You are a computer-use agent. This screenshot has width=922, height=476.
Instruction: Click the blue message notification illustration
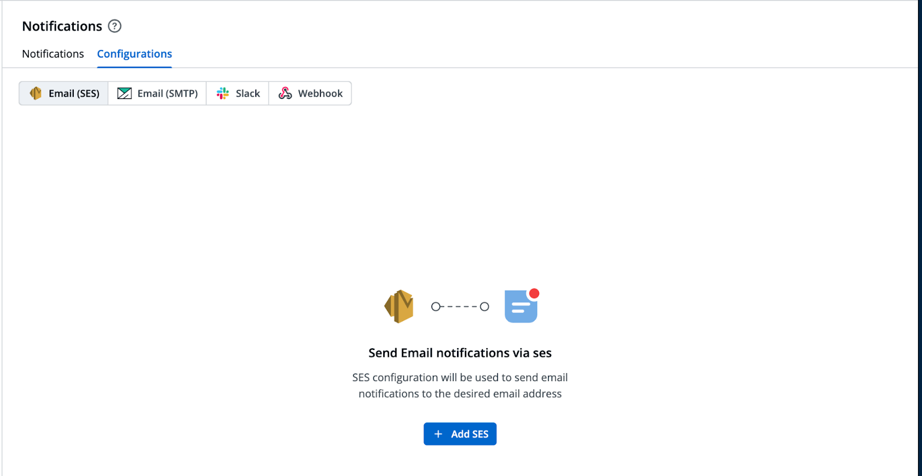(520, 306)
